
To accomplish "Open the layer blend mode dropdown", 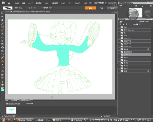I will point(128,22).
